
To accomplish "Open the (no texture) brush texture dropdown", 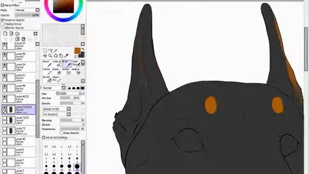I will 56,114.
